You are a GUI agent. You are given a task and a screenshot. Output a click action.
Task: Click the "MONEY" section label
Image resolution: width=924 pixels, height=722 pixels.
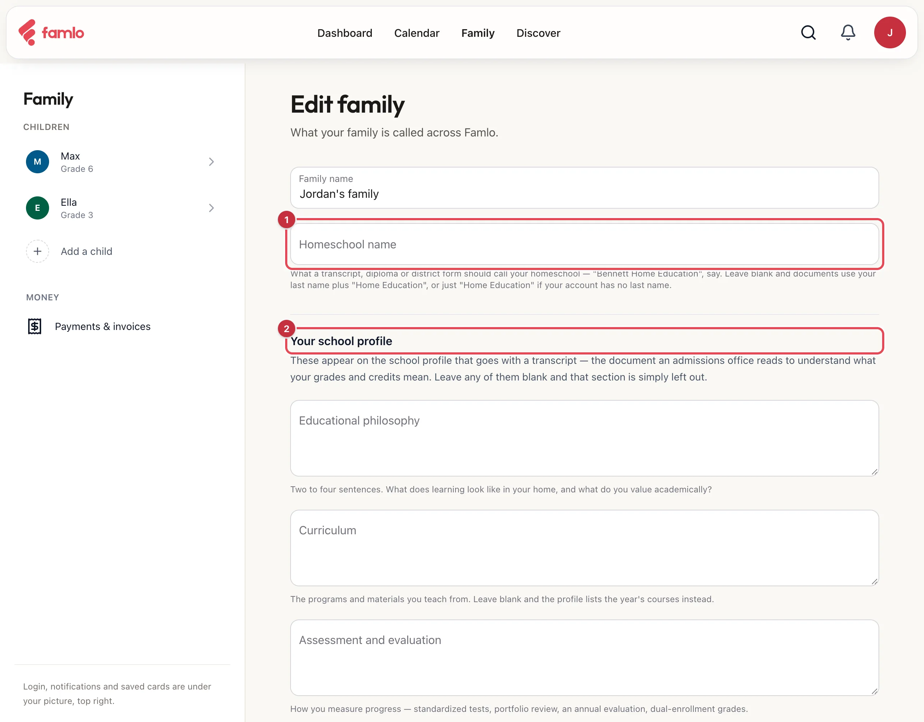click(x=42, y=297)
